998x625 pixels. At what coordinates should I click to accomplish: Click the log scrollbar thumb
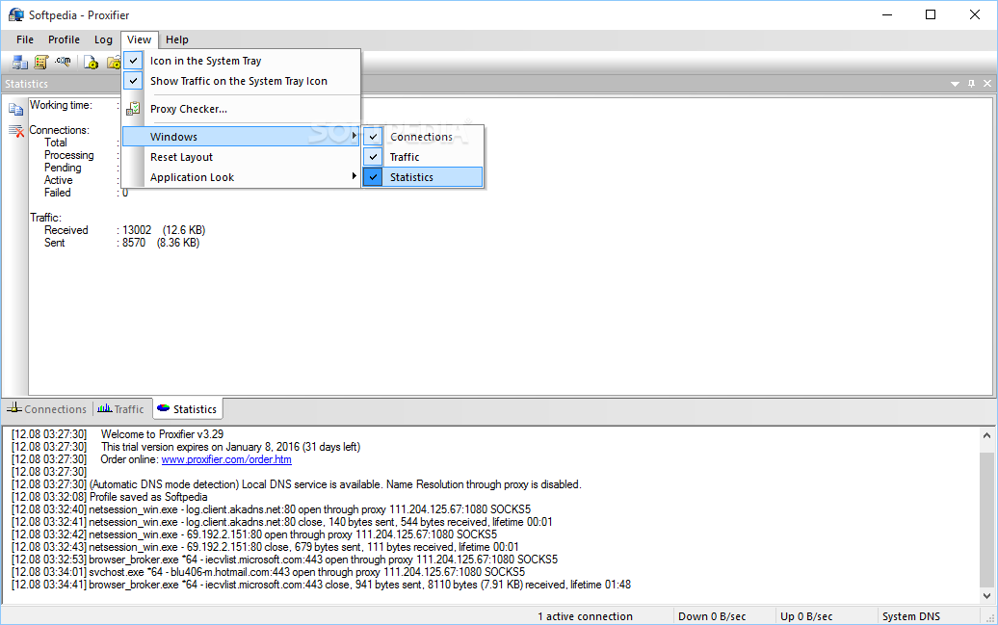pyautogui.click(x=986, y=519)
